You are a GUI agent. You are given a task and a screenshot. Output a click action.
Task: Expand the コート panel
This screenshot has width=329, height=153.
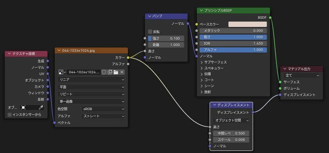[x=202, y=80]
